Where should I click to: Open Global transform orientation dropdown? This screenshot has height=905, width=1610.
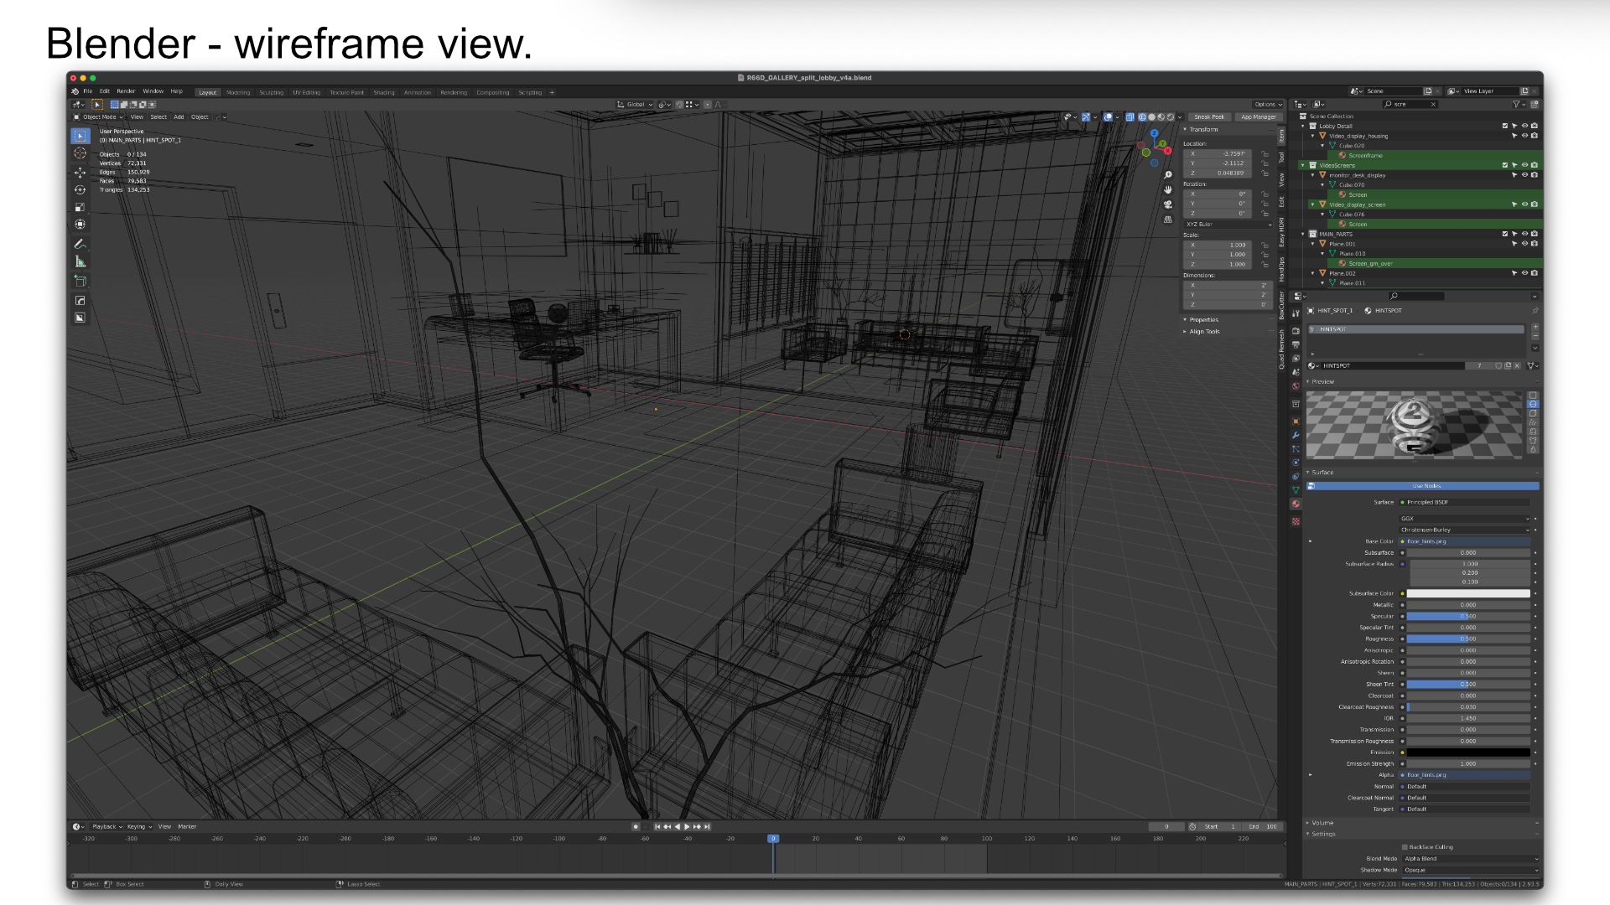pyautogui.click(x=635, y=105)
